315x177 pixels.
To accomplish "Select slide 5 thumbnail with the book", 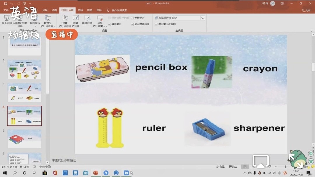I will (x=24, y=139).
